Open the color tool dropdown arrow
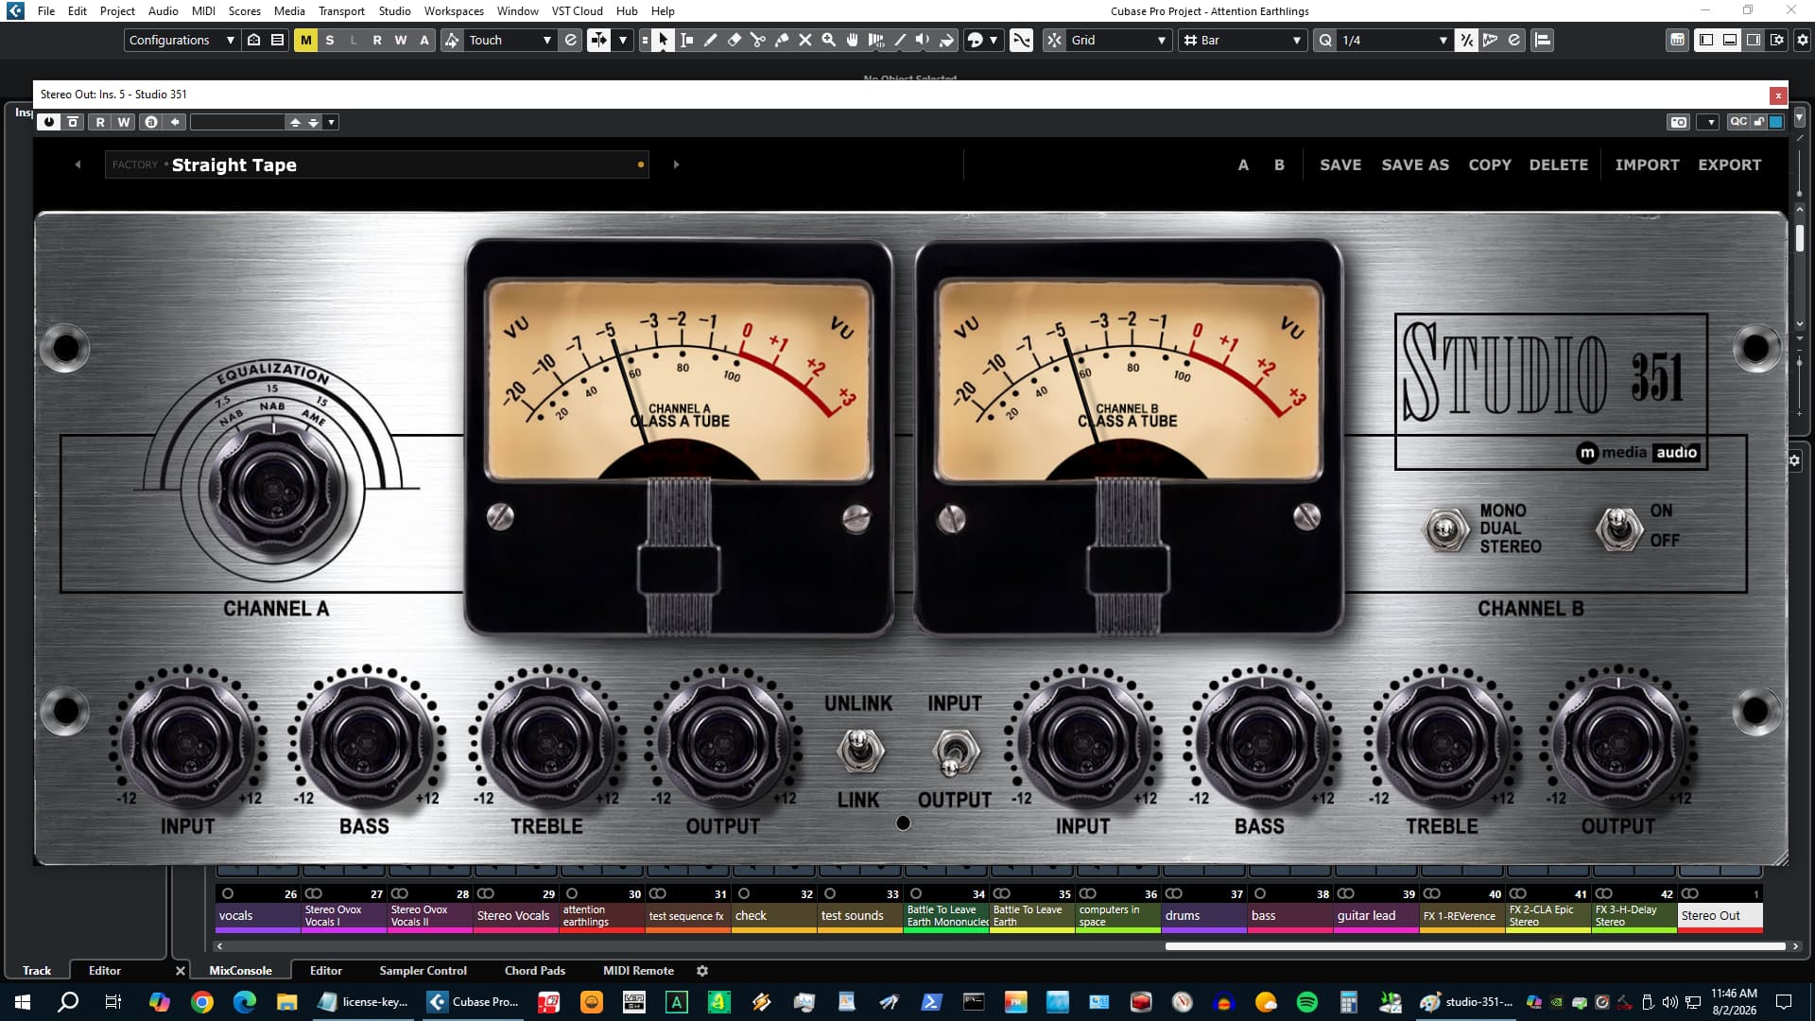1815x1021 pixels. click(993, 40)
